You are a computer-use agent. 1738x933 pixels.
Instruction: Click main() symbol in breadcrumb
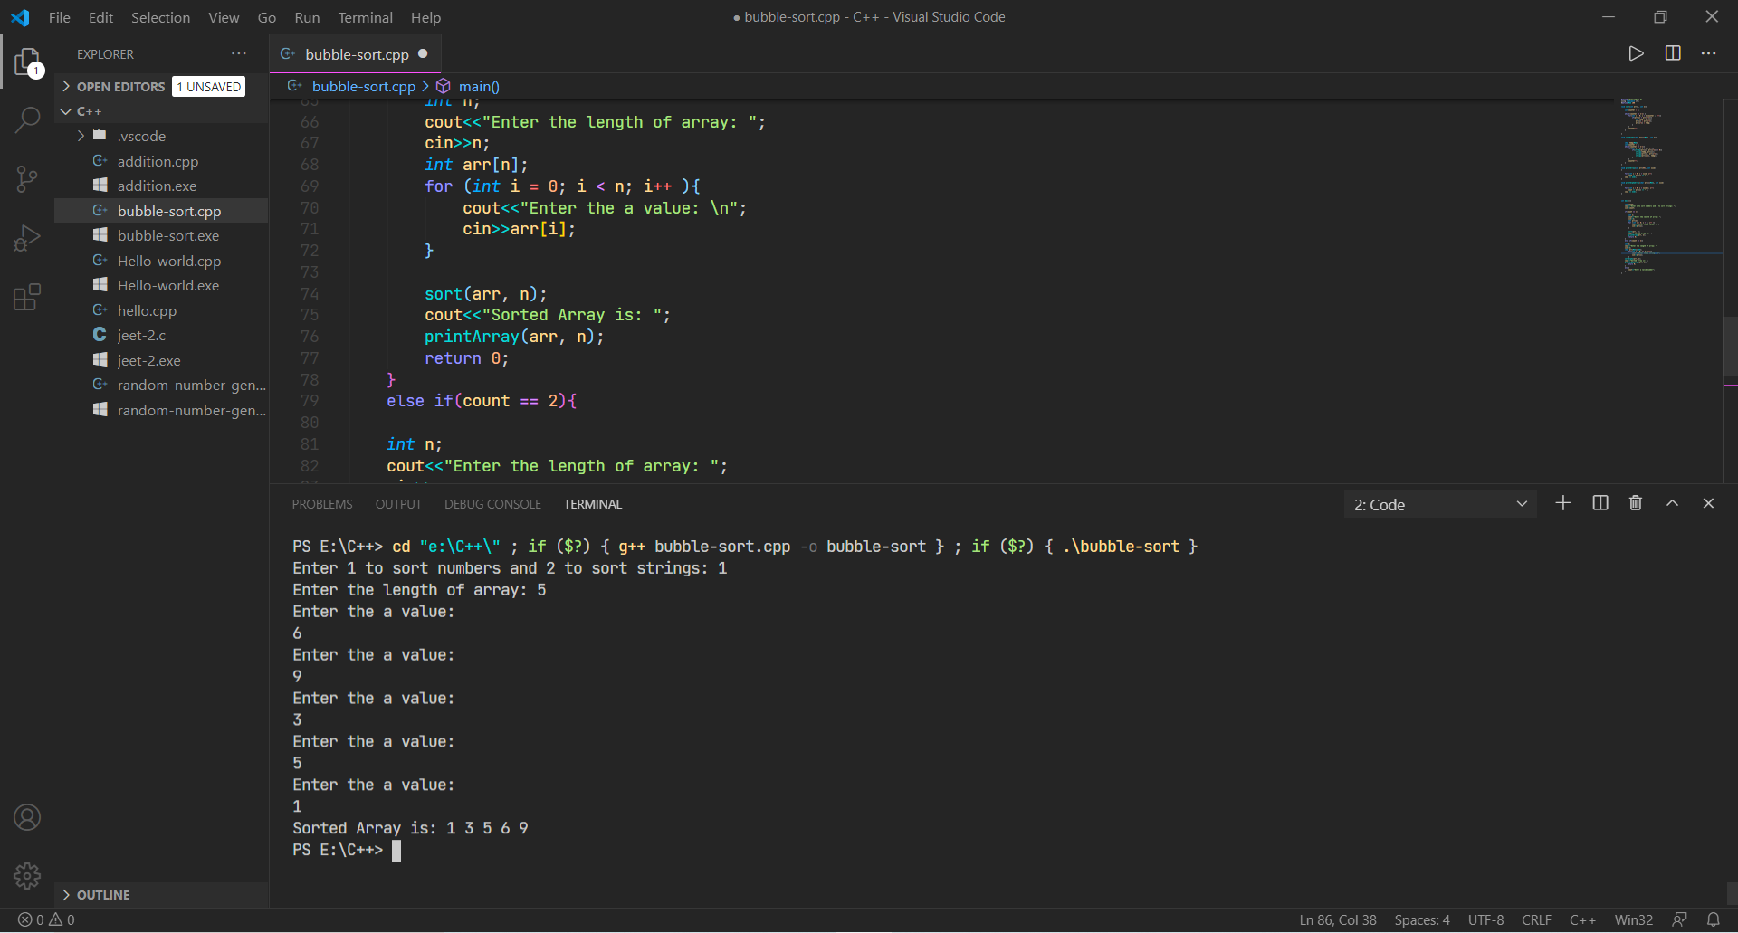(479, 86)
